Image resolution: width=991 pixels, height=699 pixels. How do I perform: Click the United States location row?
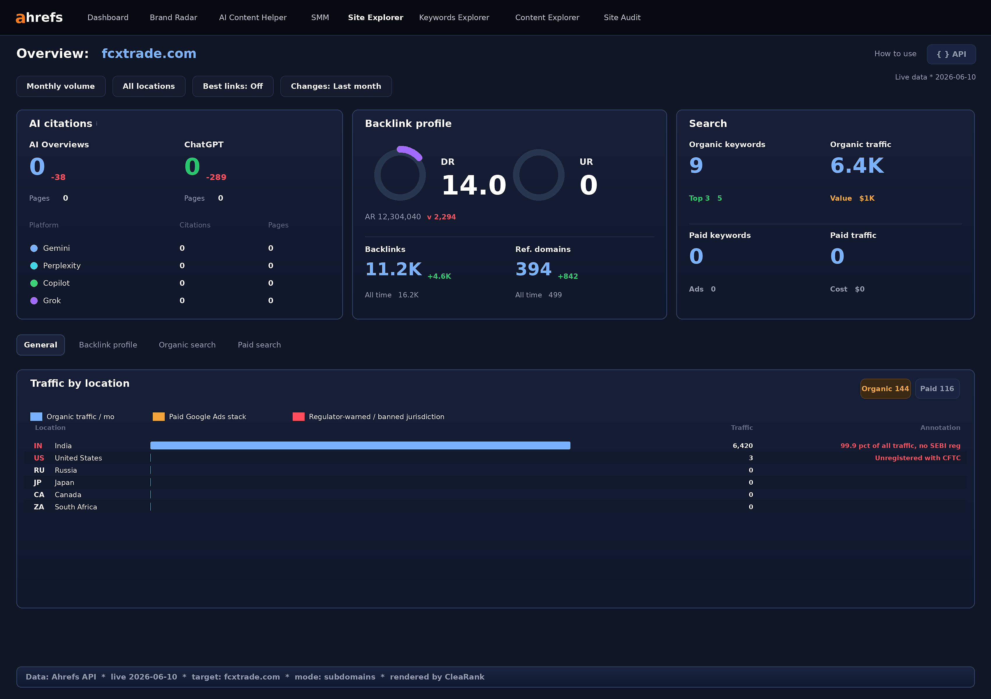(495, 458)
